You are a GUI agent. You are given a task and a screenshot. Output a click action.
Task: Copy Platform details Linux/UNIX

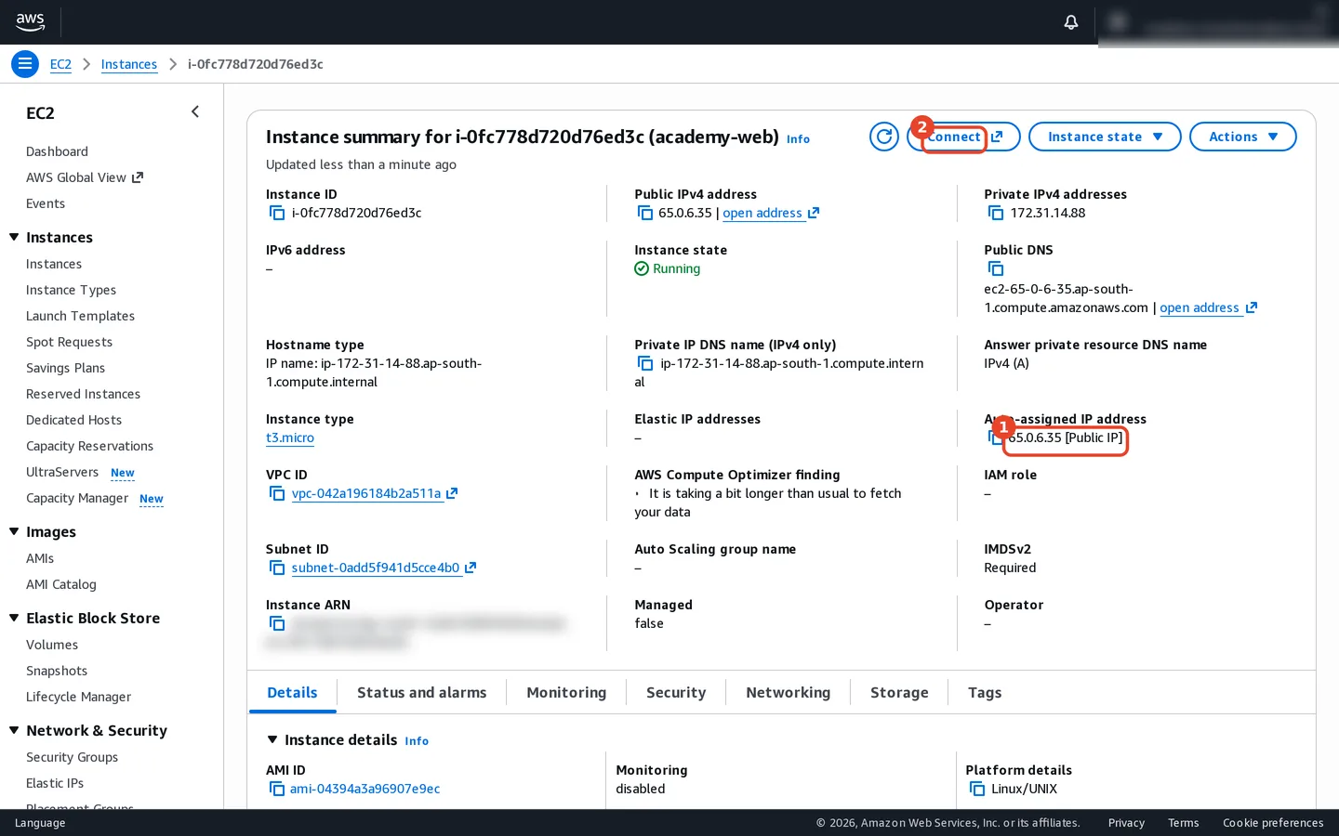pyautogui.click(x=977, y=789)
